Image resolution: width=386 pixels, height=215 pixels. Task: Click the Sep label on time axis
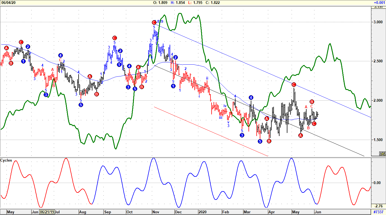(107, 212)
